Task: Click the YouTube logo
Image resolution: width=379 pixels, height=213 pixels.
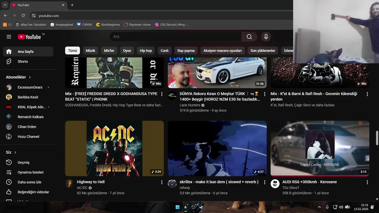Action: click(x=29, y=37)
